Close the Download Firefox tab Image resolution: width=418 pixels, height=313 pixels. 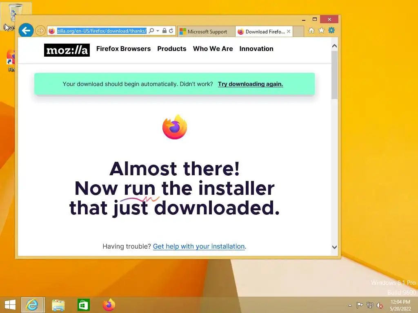pyautogui.click(x=289, y=31)
